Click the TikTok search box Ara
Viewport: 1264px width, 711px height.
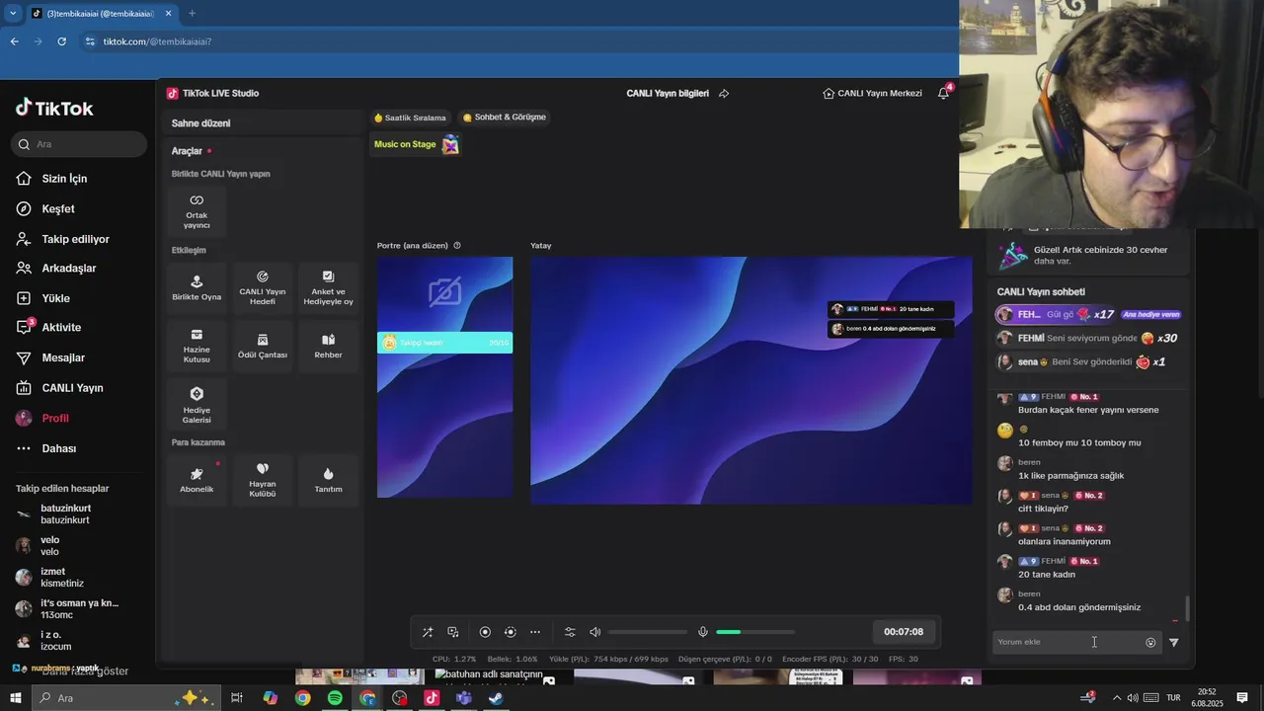pyautogui.click(x=79, y=144)
